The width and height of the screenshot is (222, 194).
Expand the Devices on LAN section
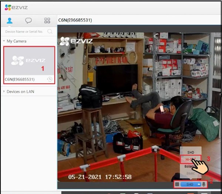click(4, 91)
